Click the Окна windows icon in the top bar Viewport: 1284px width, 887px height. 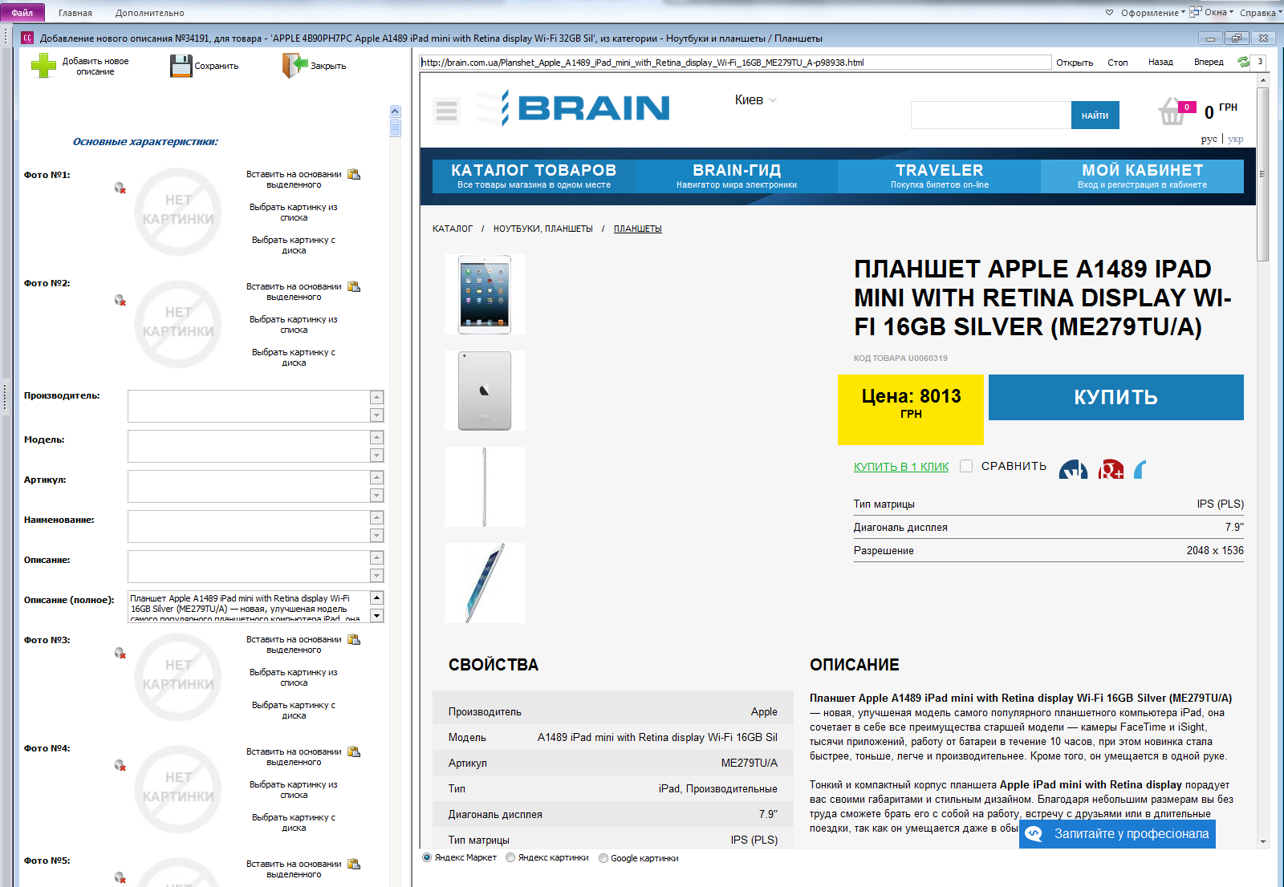click(1196, 12)
